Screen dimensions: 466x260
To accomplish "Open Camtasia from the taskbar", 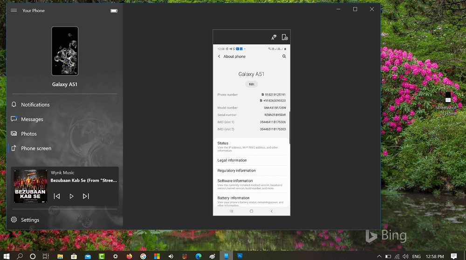I will (102, 256).
